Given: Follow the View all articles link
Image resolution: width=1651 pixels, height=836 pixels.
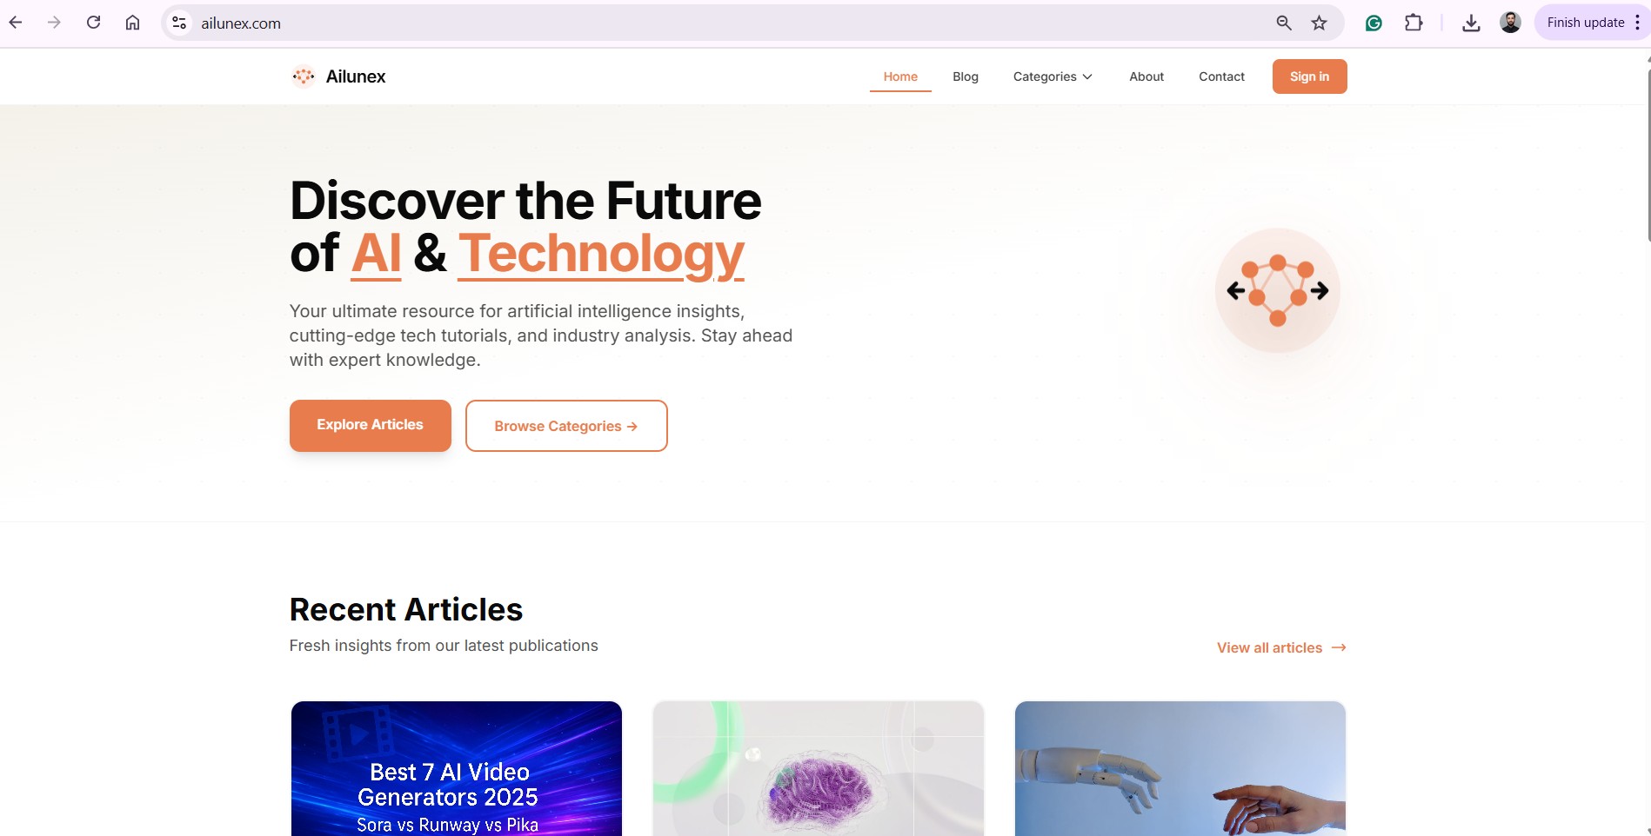Looking at the screenshot, I should point(1281,647).
